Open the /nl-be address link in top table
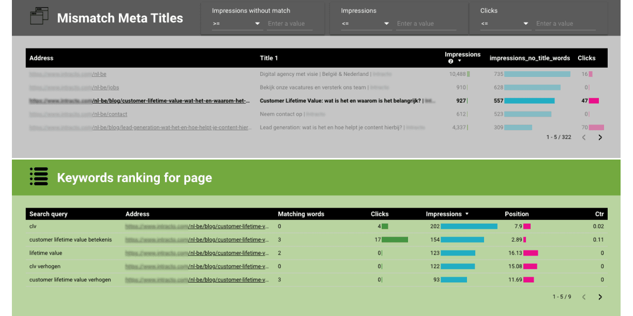 pyautogui.click(x=68, y=74)
